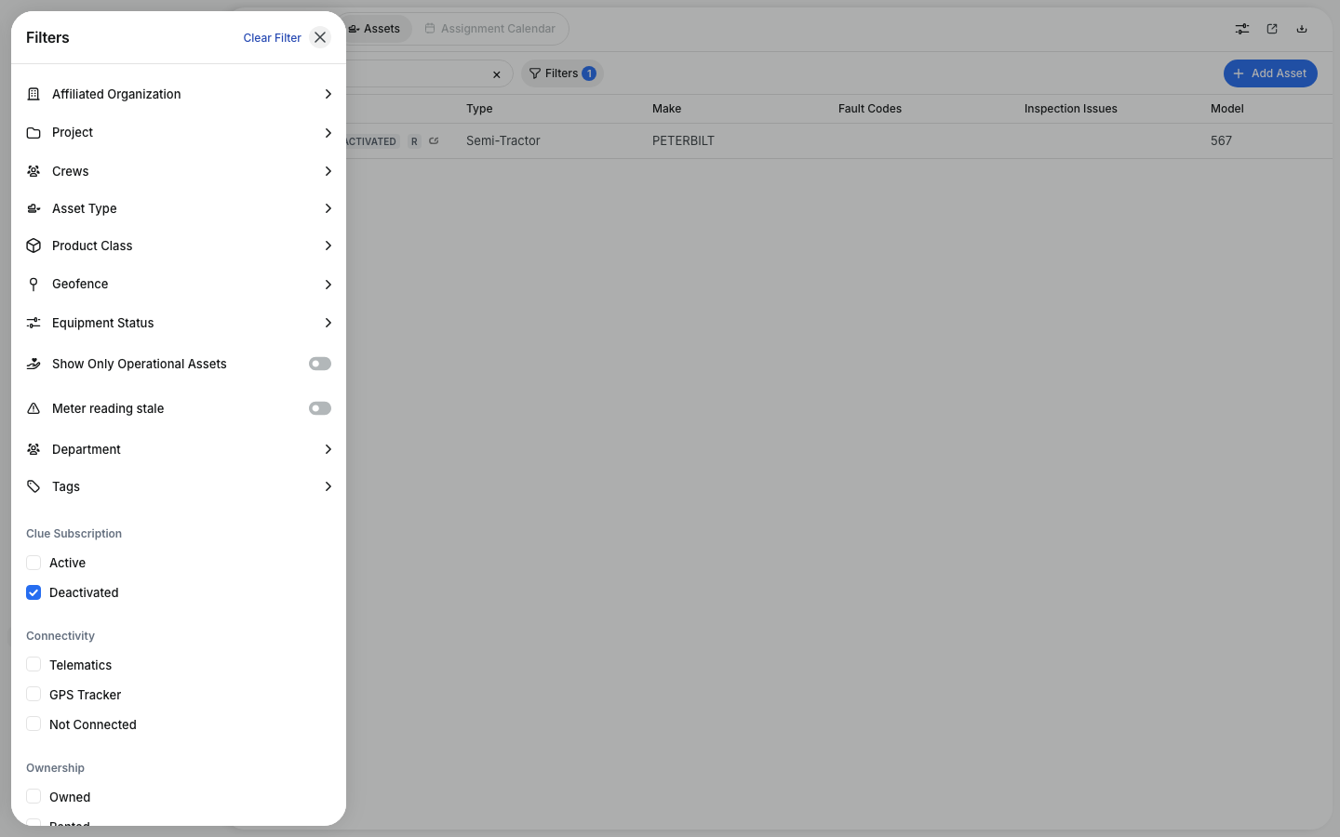Click the Project folder icon
The width and height of the screenshot is (1340, 837).
click(x=33, y=133)
